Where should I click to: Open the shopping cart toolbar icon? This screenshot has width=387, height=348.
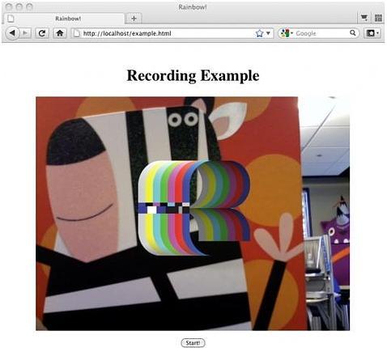[x=364, y=18]
